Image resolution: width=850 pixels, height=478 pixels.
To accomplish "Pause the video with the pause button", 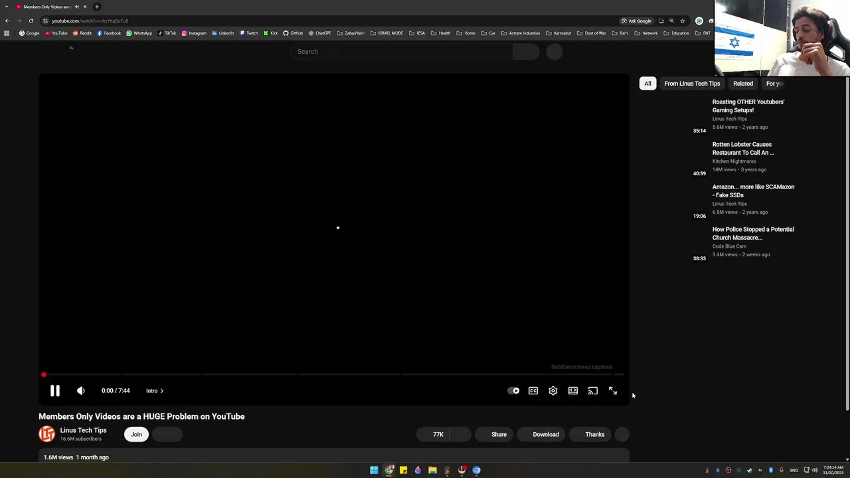I will (x=55, y=391).
